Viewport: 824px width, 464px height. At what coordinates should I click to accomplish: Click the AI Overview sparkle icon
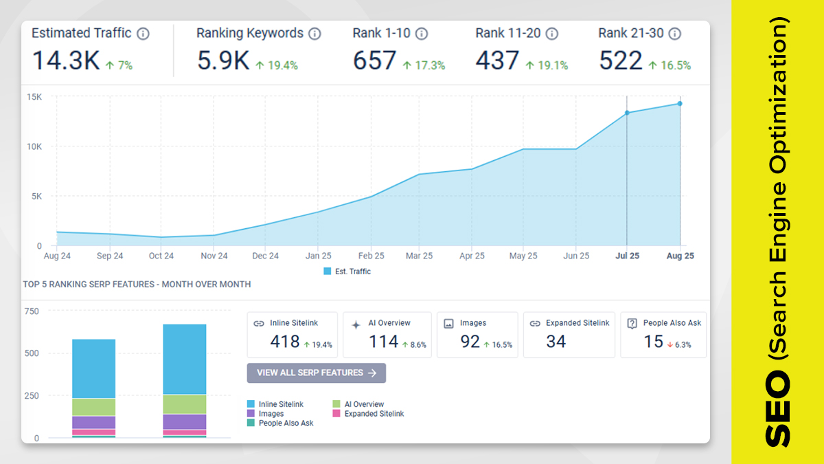pos(356,324)
